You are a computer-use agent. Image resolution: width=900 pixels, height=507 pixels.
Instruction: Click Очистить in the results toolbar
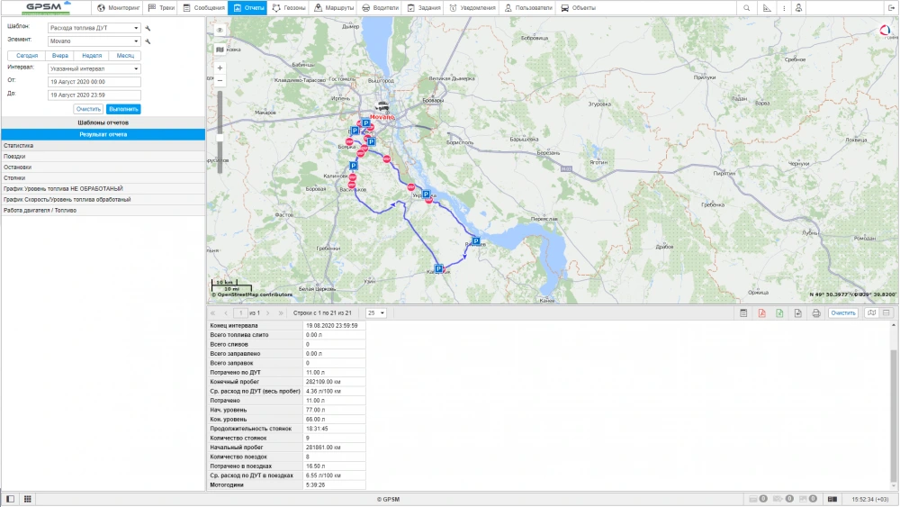point(843,312)
